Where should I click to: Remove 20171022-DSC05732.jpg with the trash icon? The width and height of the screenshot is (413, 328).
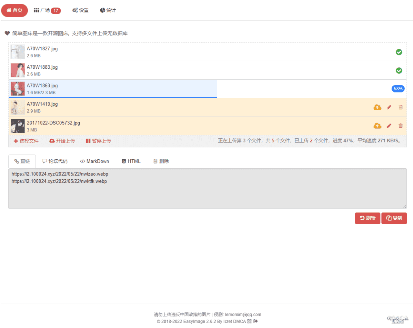400,126
